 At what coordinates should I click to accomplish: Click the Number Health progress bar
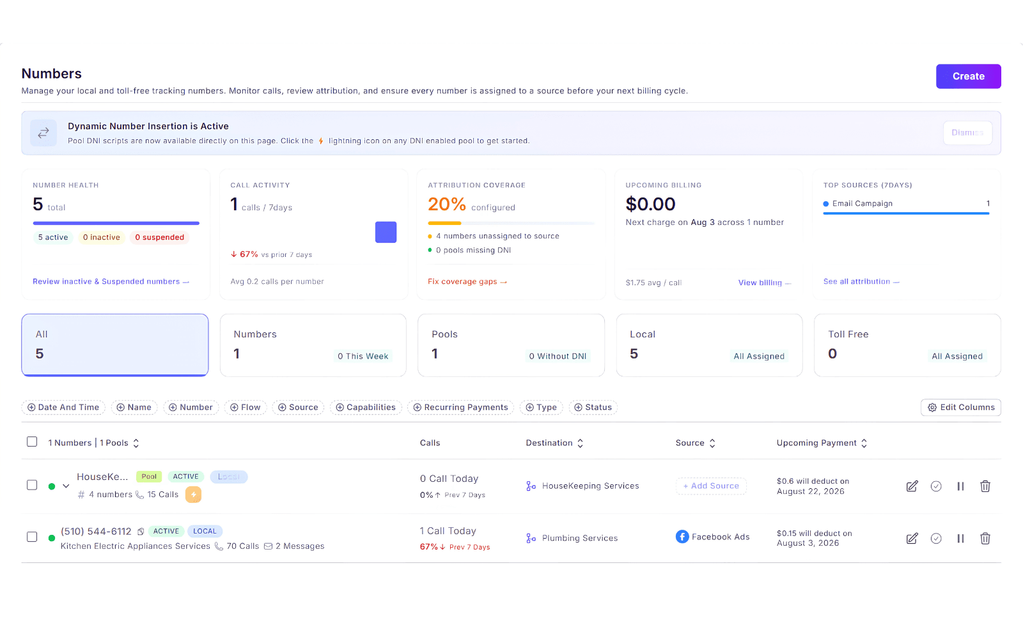click(x=116, y=223)
